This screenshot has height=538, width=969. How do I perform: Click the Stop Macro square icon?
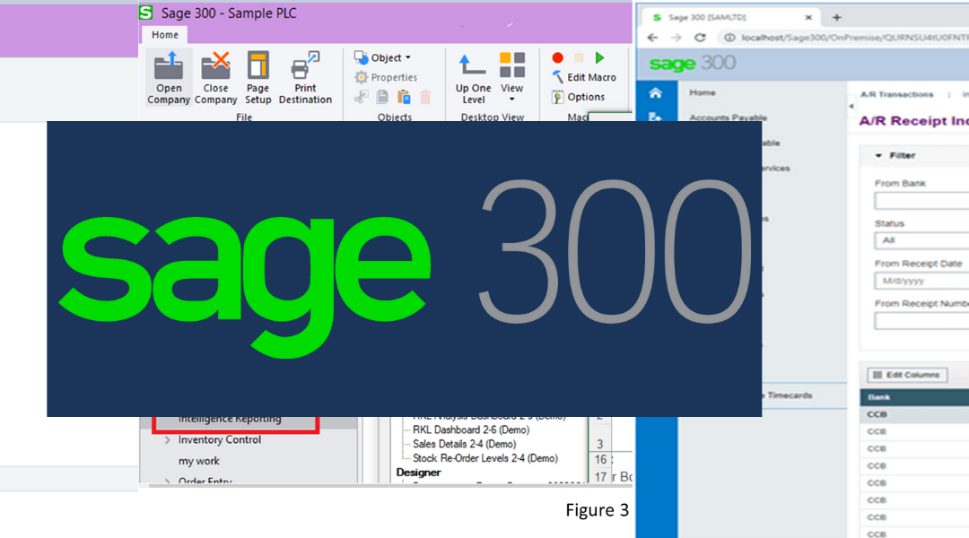(x=579, y=57)
